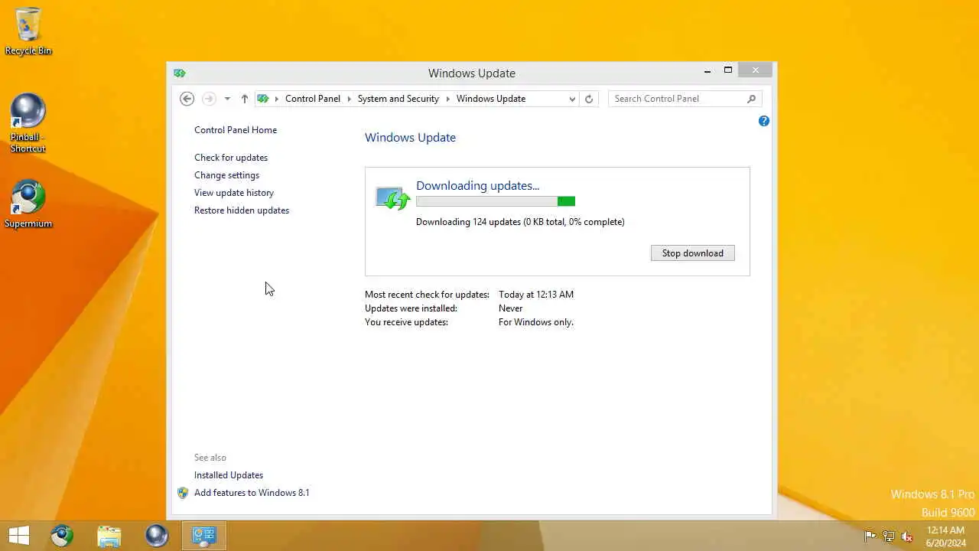Maximize the Windows Update window
Screen dimensions: 979x551
click(728, 70)
